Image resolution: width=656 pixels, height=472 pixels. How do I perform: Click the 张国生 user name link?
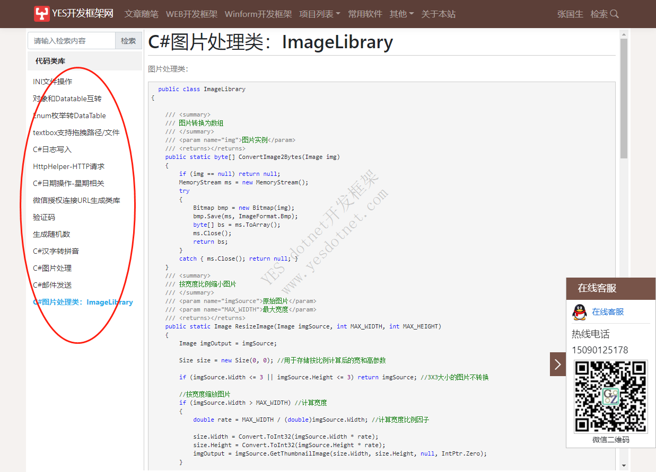pos(570,14)
